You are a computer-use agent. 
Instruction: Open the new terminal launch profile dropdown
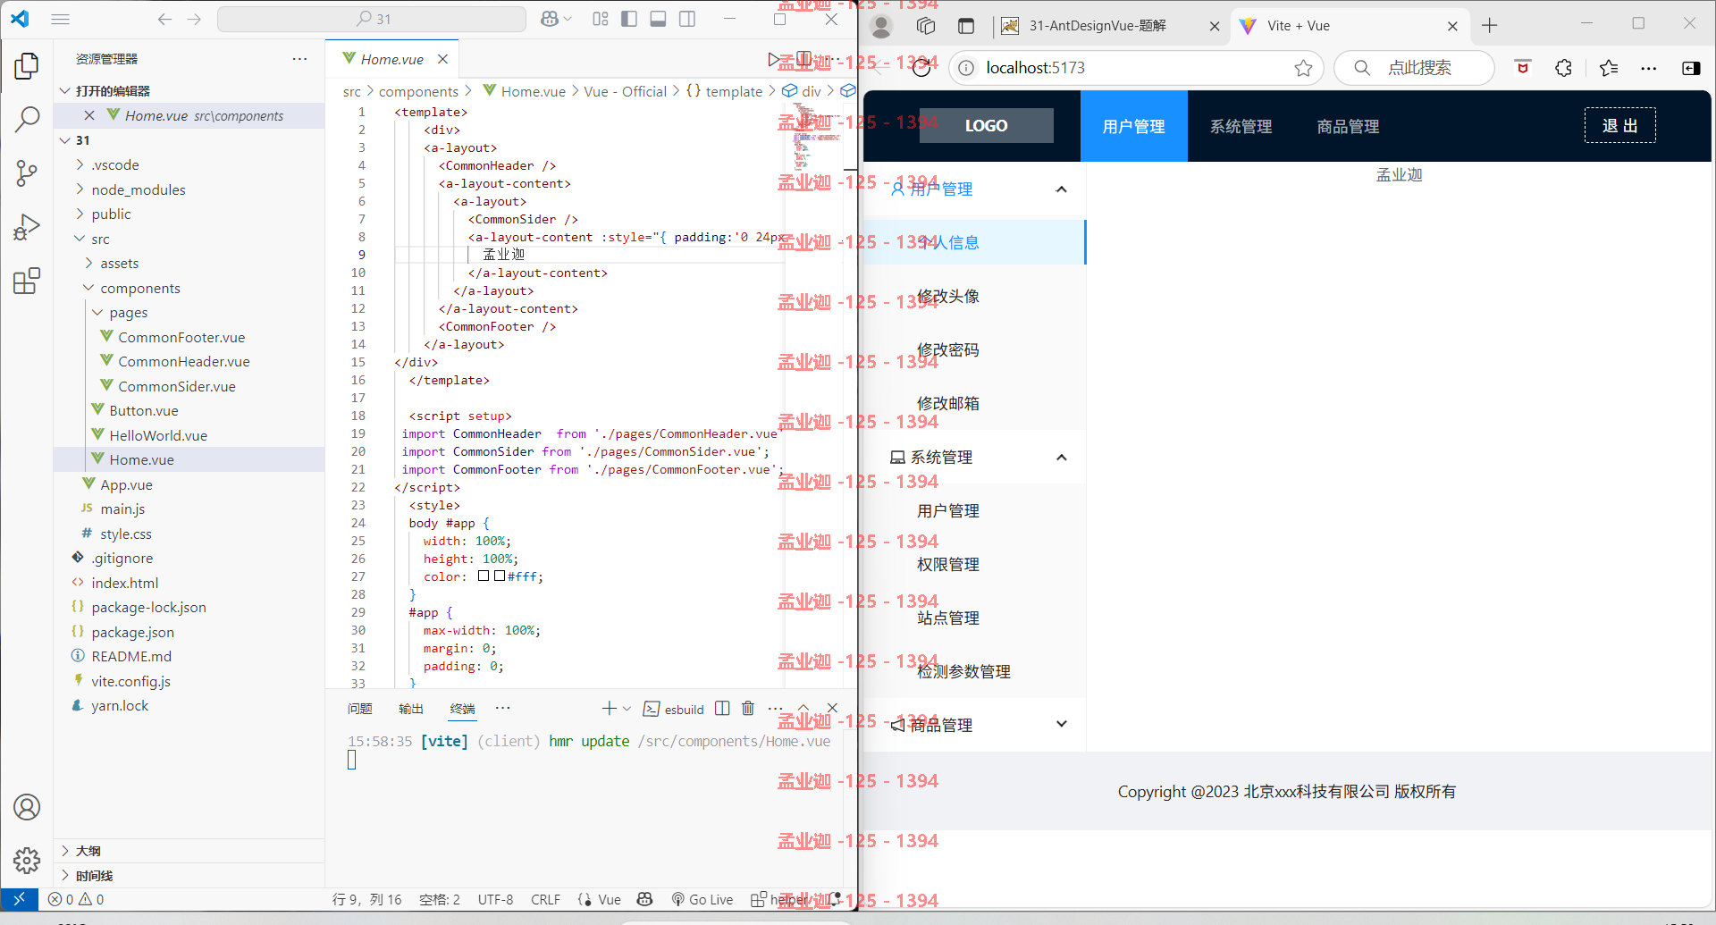[x=627, y=709]
